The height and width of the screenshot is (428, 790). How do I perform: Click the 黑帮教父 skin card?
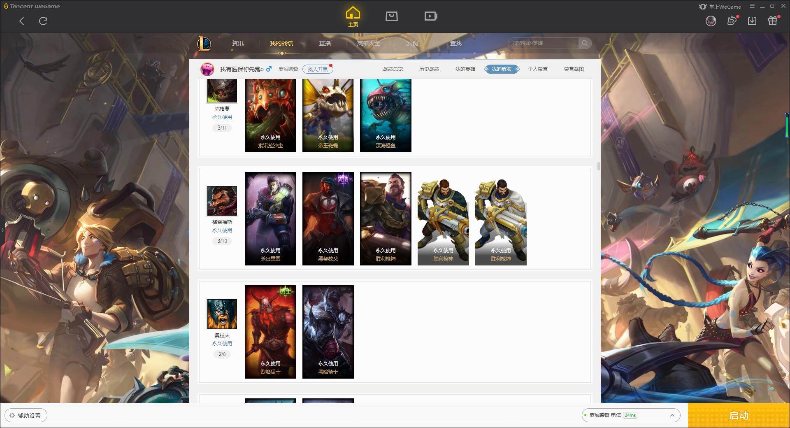(328, 219)
